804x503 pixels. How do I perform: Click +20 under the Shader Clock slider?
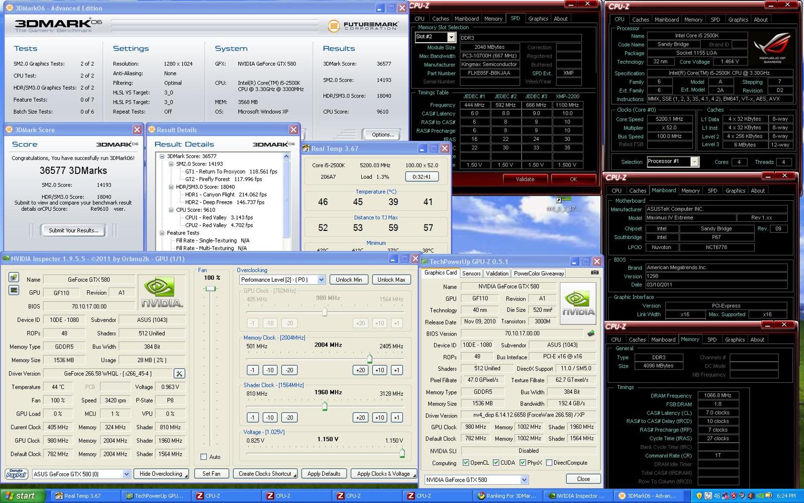(x=360, y=417)
